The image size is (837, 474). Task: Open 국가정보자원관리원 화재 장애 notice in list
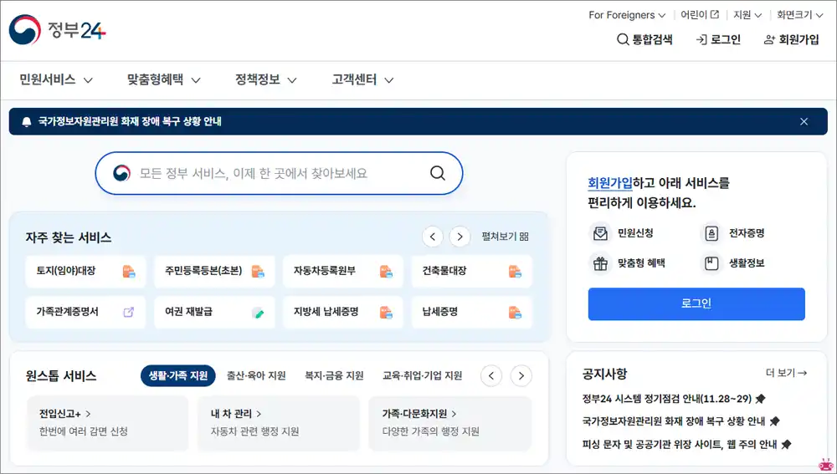pos(680,421)
